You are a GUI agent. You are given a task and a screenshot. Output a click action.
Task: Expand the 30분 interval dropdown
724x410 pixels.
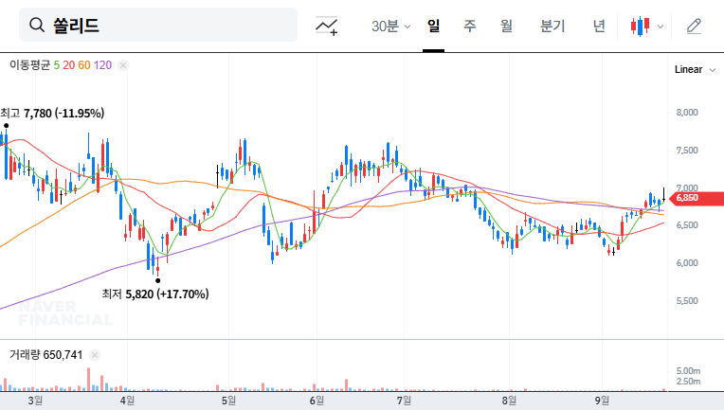tap(390, 27)
